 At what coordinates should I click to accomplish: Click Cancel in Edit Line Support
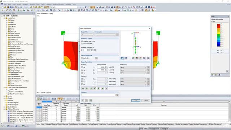[x=145, y=100]
